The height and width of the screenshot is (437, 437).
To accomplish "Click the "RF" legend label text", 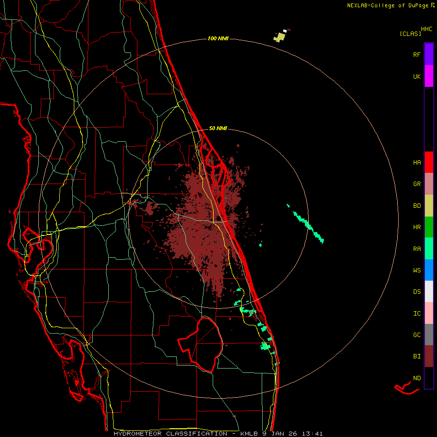I will pos(417,54).
